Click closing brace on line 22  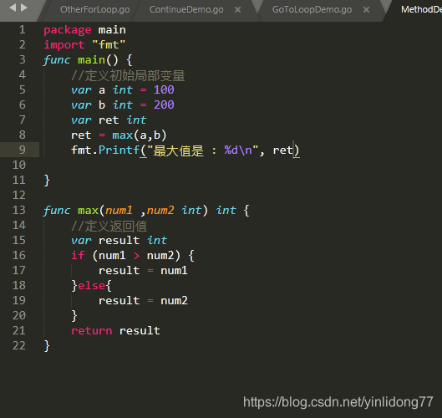tap(47, 346)
